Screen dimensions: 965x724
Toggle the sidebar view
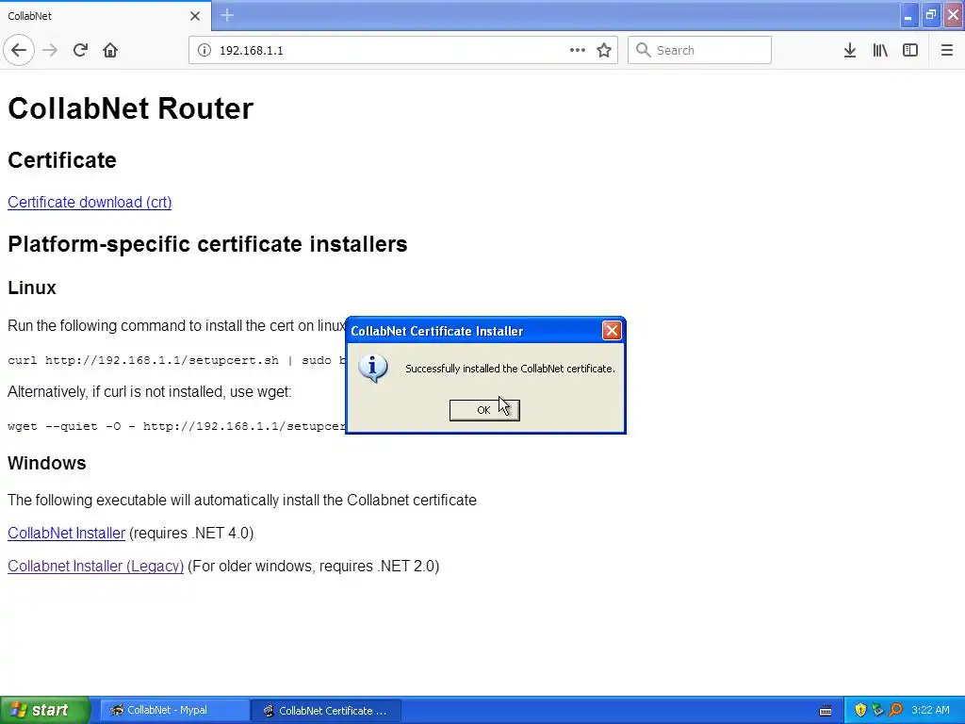point(910,50)
